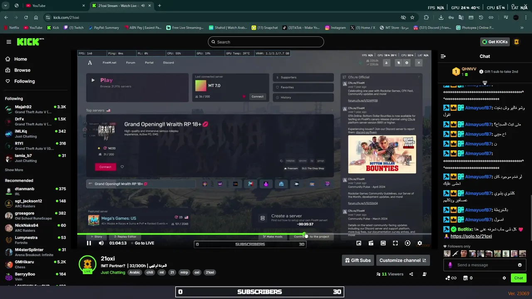Share the stream via share icon

tap(411, 274)
